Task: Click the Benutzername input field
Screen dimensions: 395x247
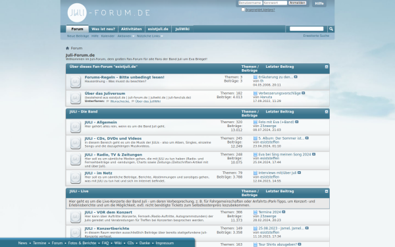Action: point(250,3)
